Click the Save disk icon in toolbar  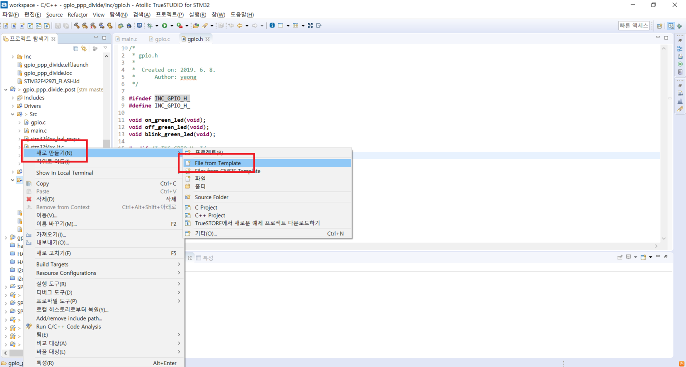click(x=58, y=25)
